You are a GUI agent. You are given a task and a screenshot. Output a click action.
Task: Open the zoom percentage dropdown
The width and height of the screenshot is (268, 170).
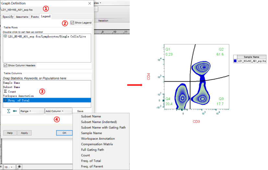click(x=9, y=167)
